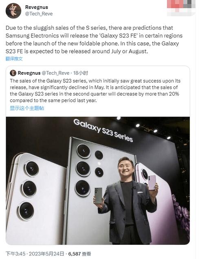Viewport: 202px width, 259px height.
Task: Click the green phone held in the presenter's hand
Action: click(98, 195)
